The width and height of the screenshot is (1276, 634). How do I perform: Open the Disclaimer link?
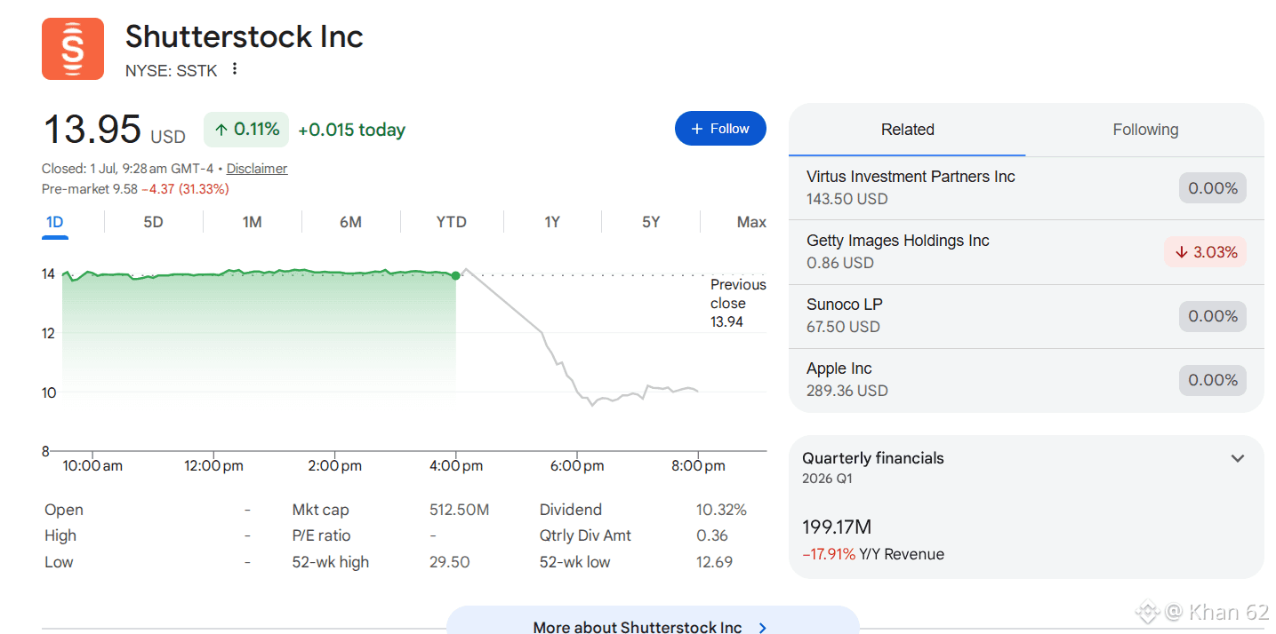(x=257, y=169)
